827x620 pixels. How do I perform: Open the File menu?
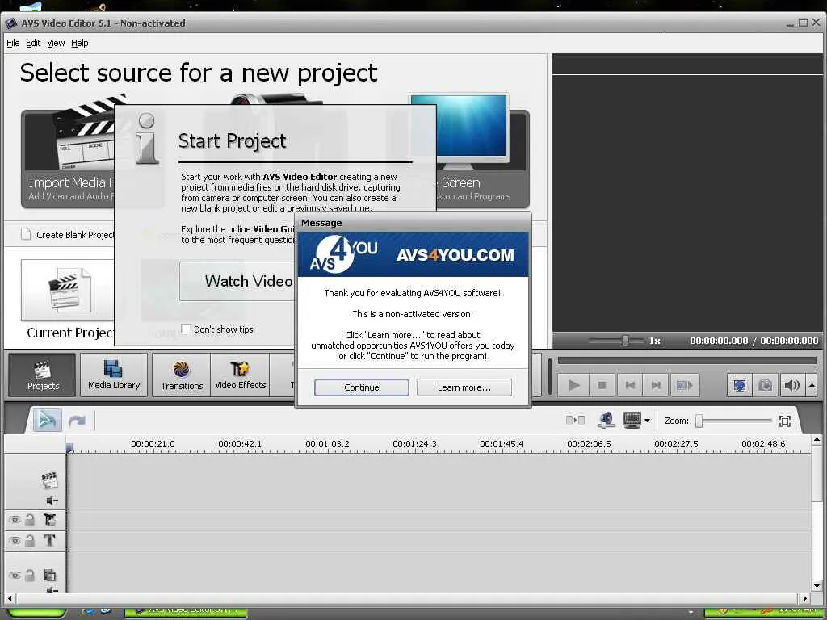13,43
